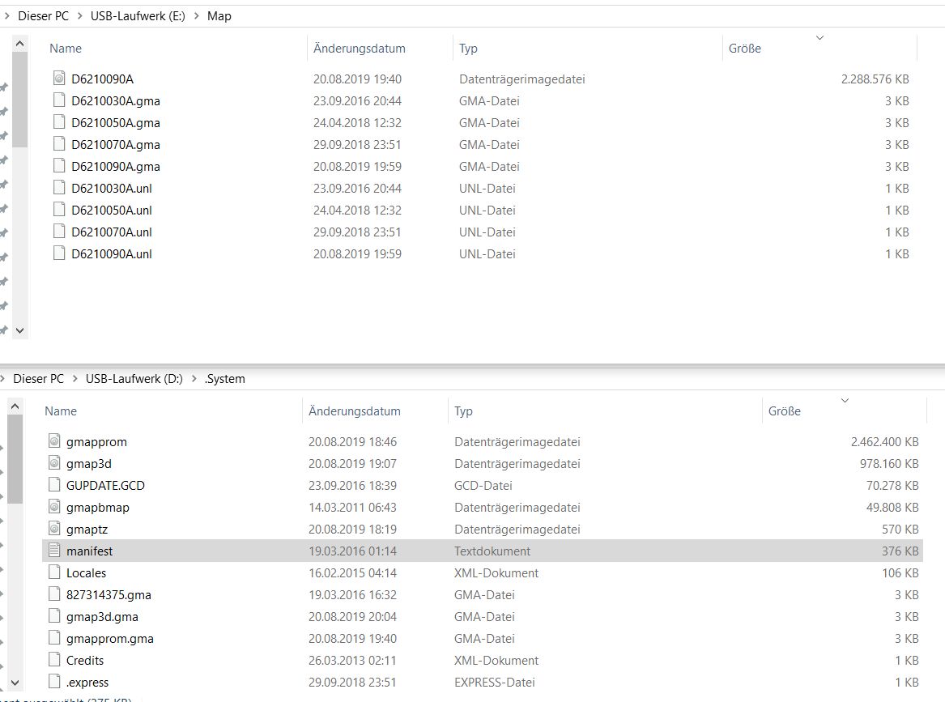The image size is (945, 702).
Task: Click the Größe column header in top pane
Action: (x=744, y=49)
